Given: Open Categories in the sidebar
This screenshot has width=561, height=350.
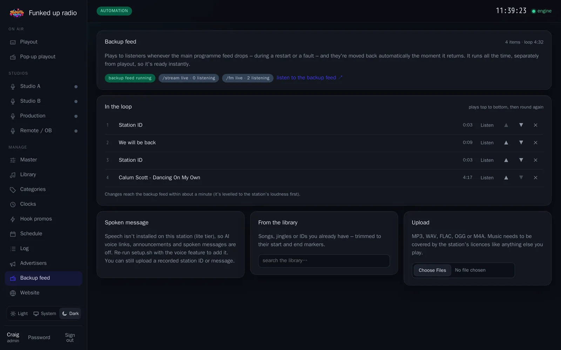Looking at the screenshot, I should tap(43, 189).
